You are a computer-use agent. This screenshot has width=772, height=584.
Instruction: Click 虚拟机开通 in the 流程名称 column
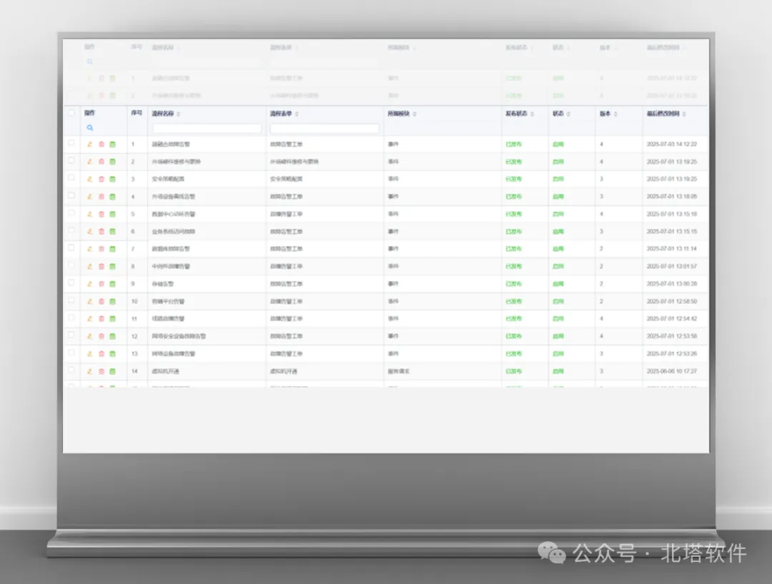pyautogui.click(x=165, y=371)
